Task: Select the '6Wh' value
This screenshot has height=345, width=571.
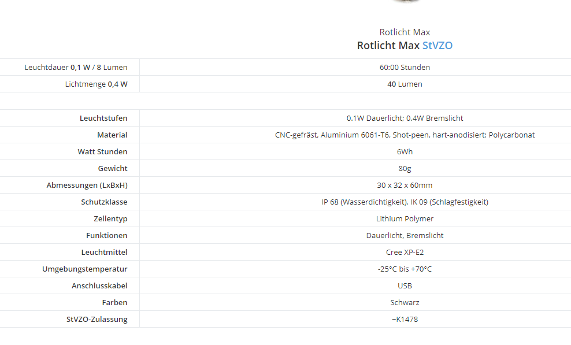Action: point(405,152)
